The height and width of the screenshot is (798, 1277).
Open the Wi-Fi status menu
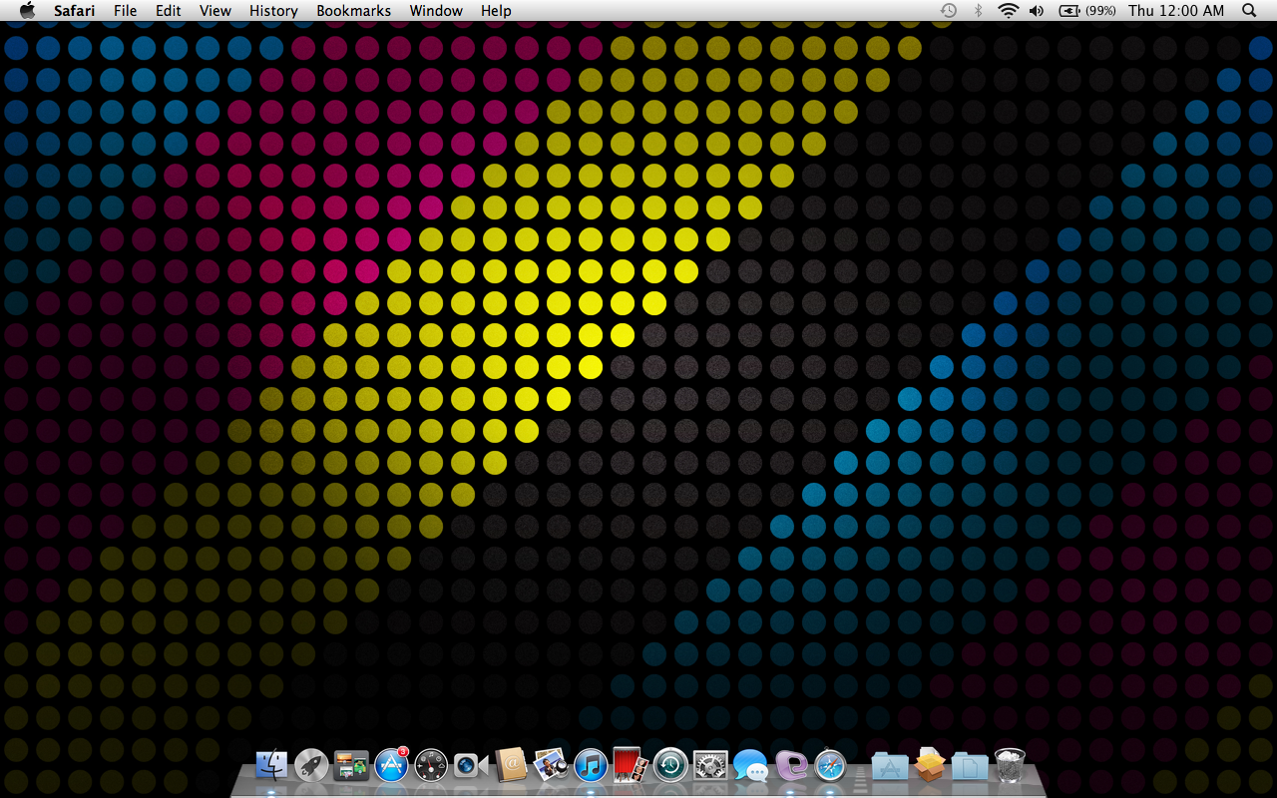pos(1009,10)
